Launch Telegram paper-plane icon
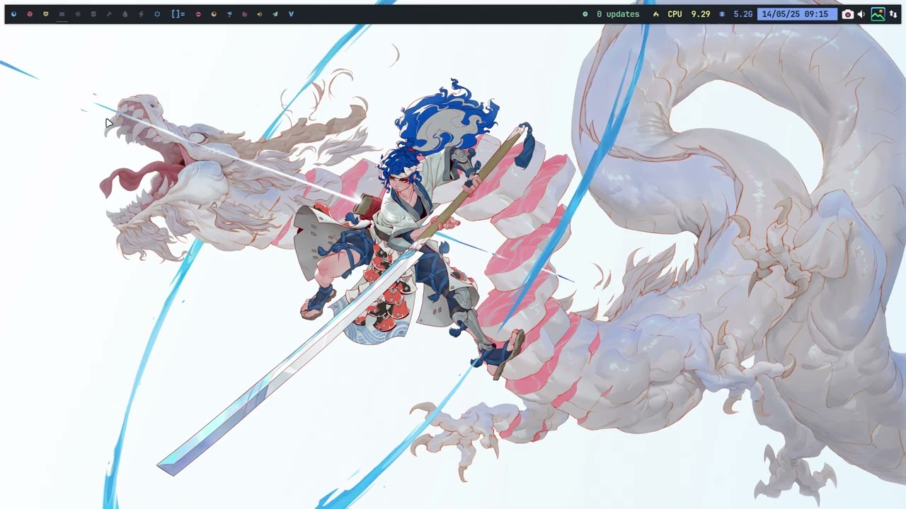This screenshot has height=509, width=906. point(275,14)
